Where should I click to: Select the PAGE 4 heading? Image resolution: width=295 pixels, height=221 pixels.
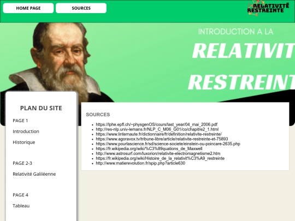pos(21,195)
